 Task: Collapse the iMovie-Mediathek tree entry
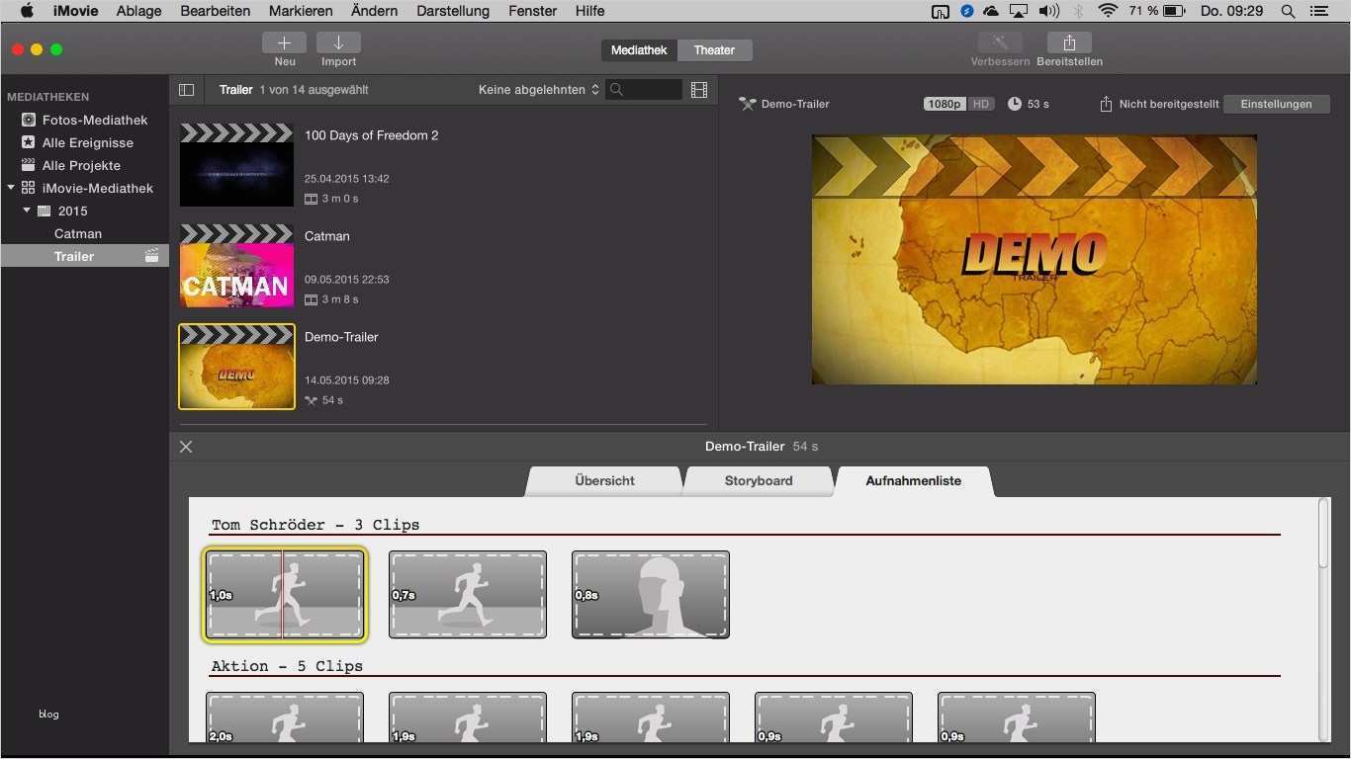pos(10,188)
